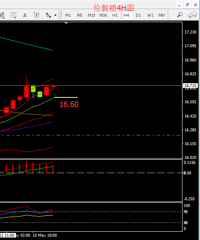Image resolution: width=200 pixels, height=240 pixels.
Task: Switch chart to M30 timeframe
Action: (103, 15)
